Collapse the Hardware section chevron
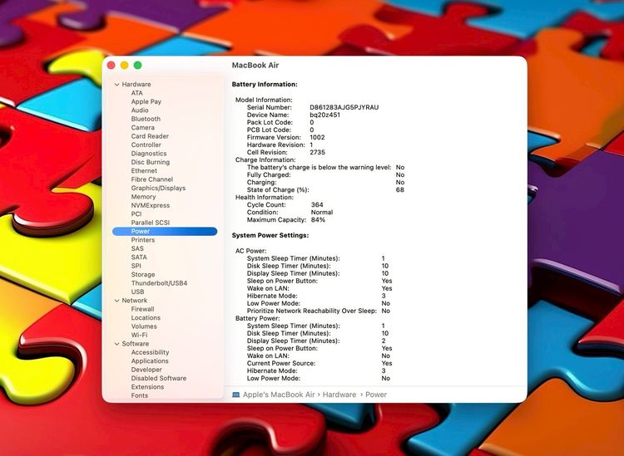This screenshot has width=624, height=456. coord(117,85)
